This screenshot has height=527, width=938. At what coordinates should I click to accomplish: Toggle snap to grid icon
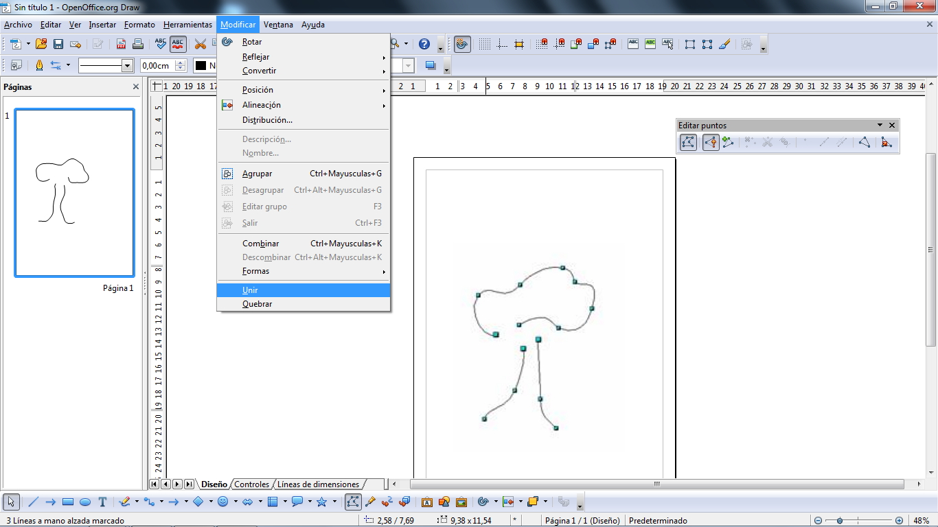coord(543,44)
